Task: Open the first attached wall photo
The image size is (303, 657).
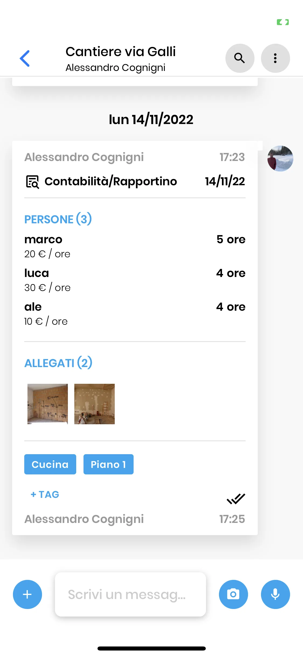Action: tap(48, 404)
